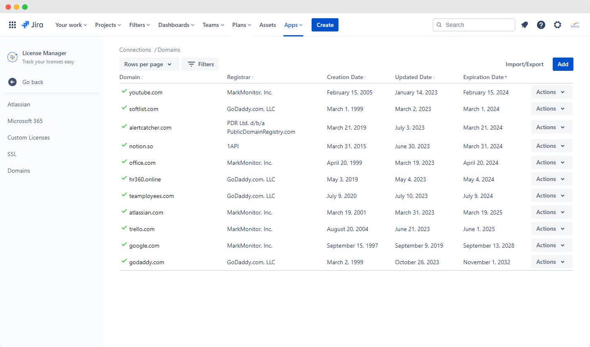Open the Atlassian app switcher grid icon

click(12, 24)
